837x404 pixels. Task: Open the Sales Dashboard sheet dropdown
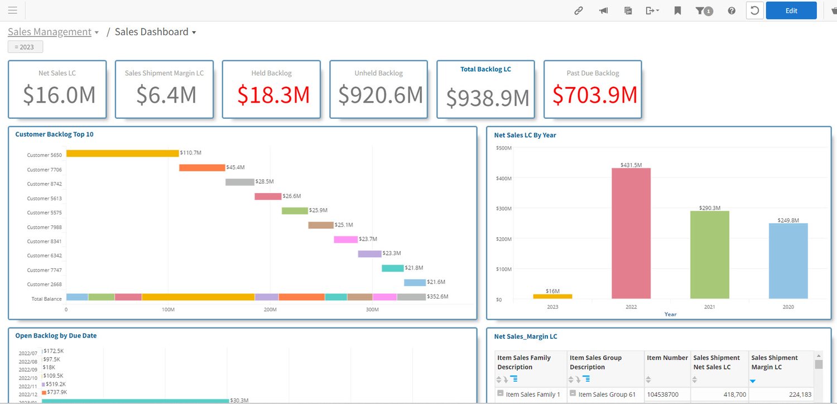194,32
